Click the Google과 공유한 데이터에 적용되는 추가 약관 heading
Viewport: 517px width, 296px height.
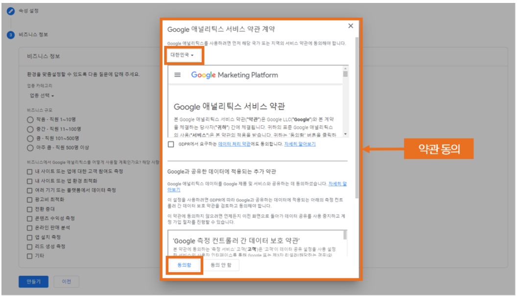click(222, 171)
